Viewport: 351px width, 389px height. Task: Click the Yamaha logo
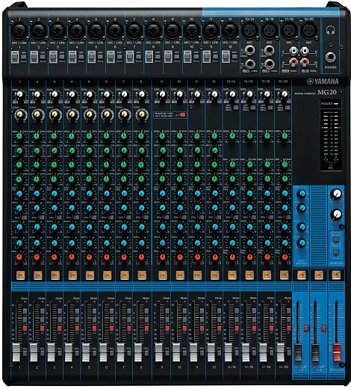click(323, 82)
